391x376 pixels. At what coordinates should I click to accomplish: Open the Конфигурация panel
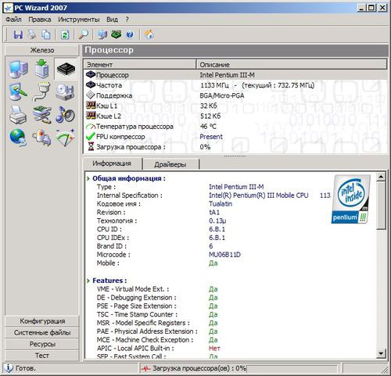pos(42,321)
